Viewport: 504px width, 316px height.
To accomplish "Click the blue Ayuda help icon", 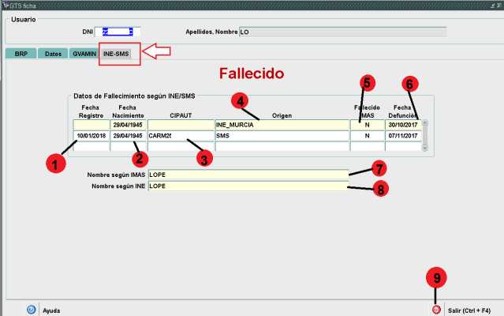I will [x=31, y=310].
